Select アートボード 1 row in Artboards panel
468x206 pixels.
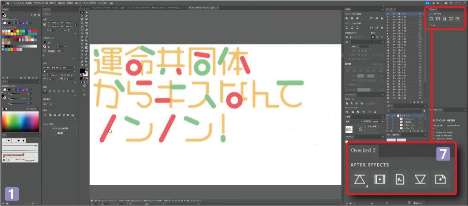404,14
